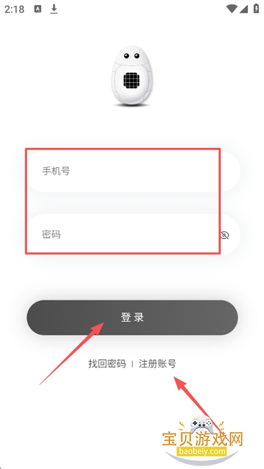Toggle password visibility with the eye icon
The image size is (264, 469).
point(225,235)
